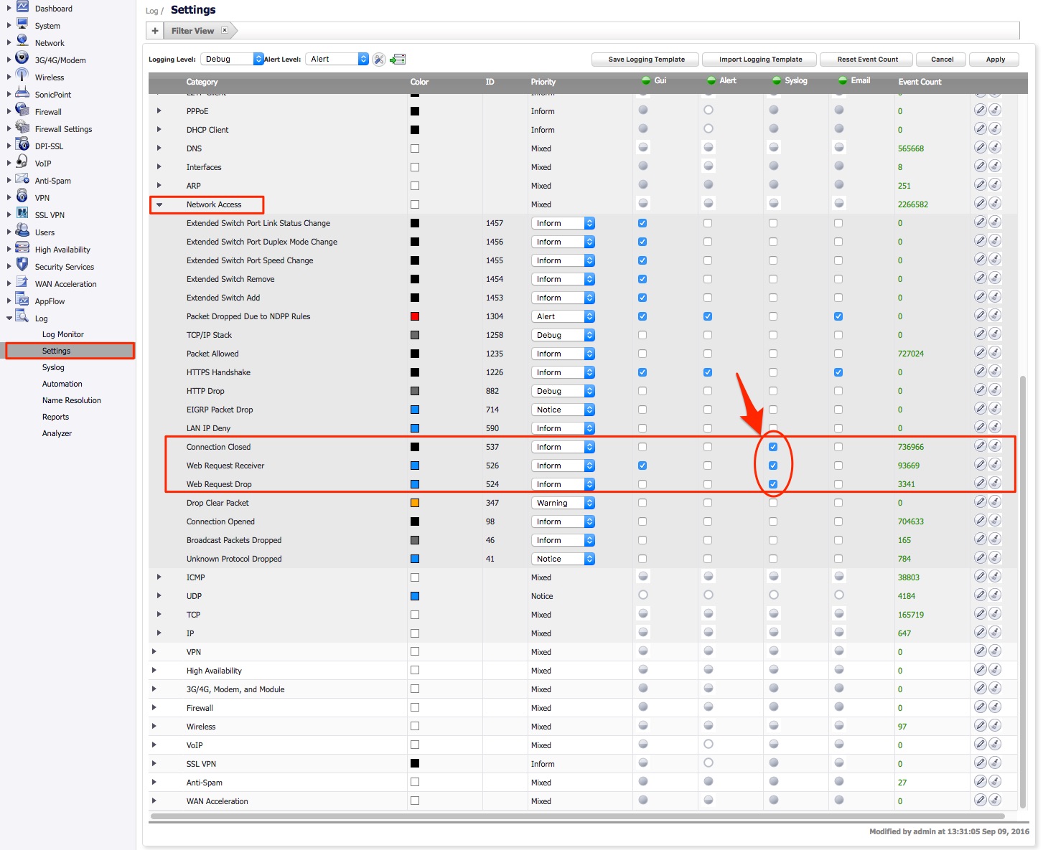Go to Name Resolution in the sidebar
Screen dimensions: 1043x850
tap(72, 400)
